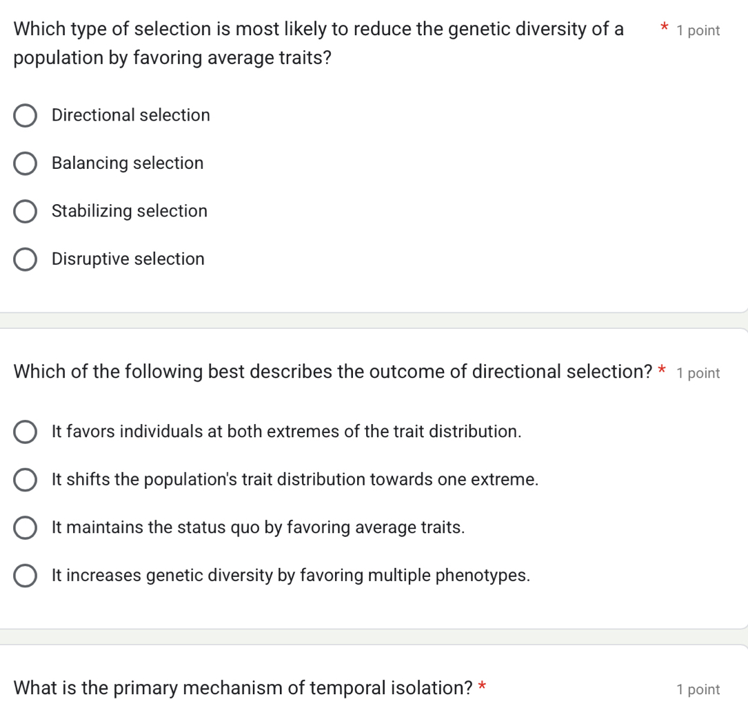Click the 1 point label on the first question
Viewport: 748px width, 728px height.
[698, 30]
